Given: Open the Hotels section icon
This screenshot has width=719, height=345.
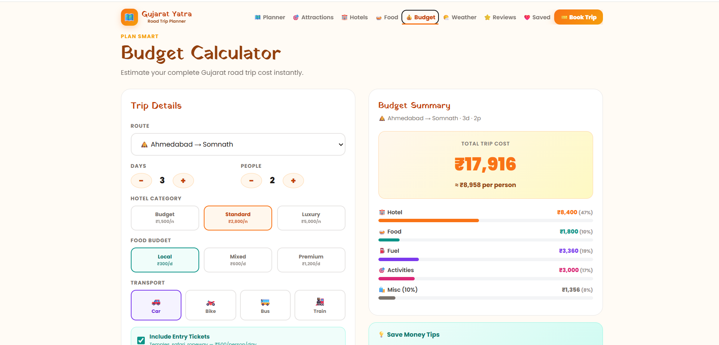Looking at the screenshot, I should (x=344, y=17).
